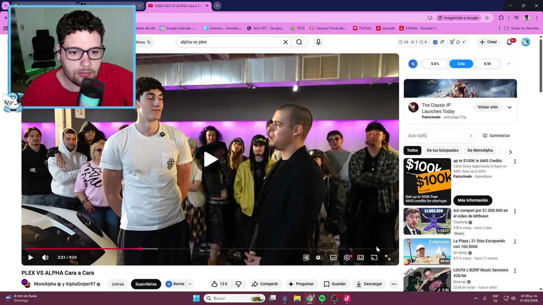Open options menu for AWS Credits ad
This screenshot has height=305, width=543.
[515, 161]
